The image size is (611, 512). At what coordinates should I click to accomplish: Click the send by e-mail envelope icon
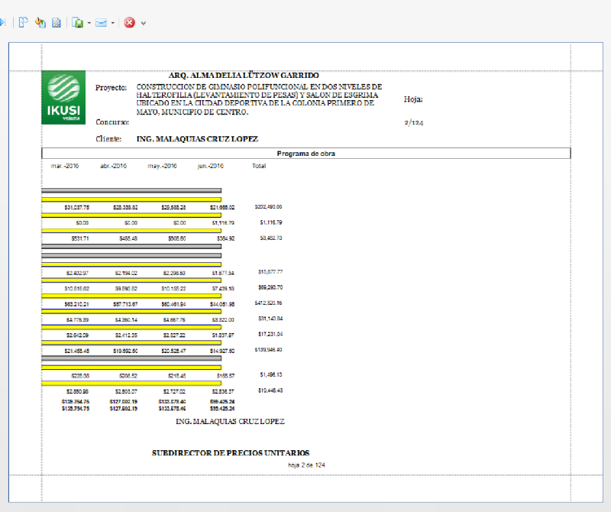[x=101, y=23]
